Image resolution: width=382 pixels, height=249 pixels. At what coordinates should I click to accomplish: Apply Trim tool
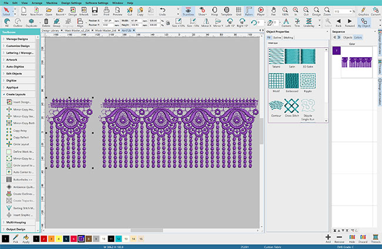point(297,22)
